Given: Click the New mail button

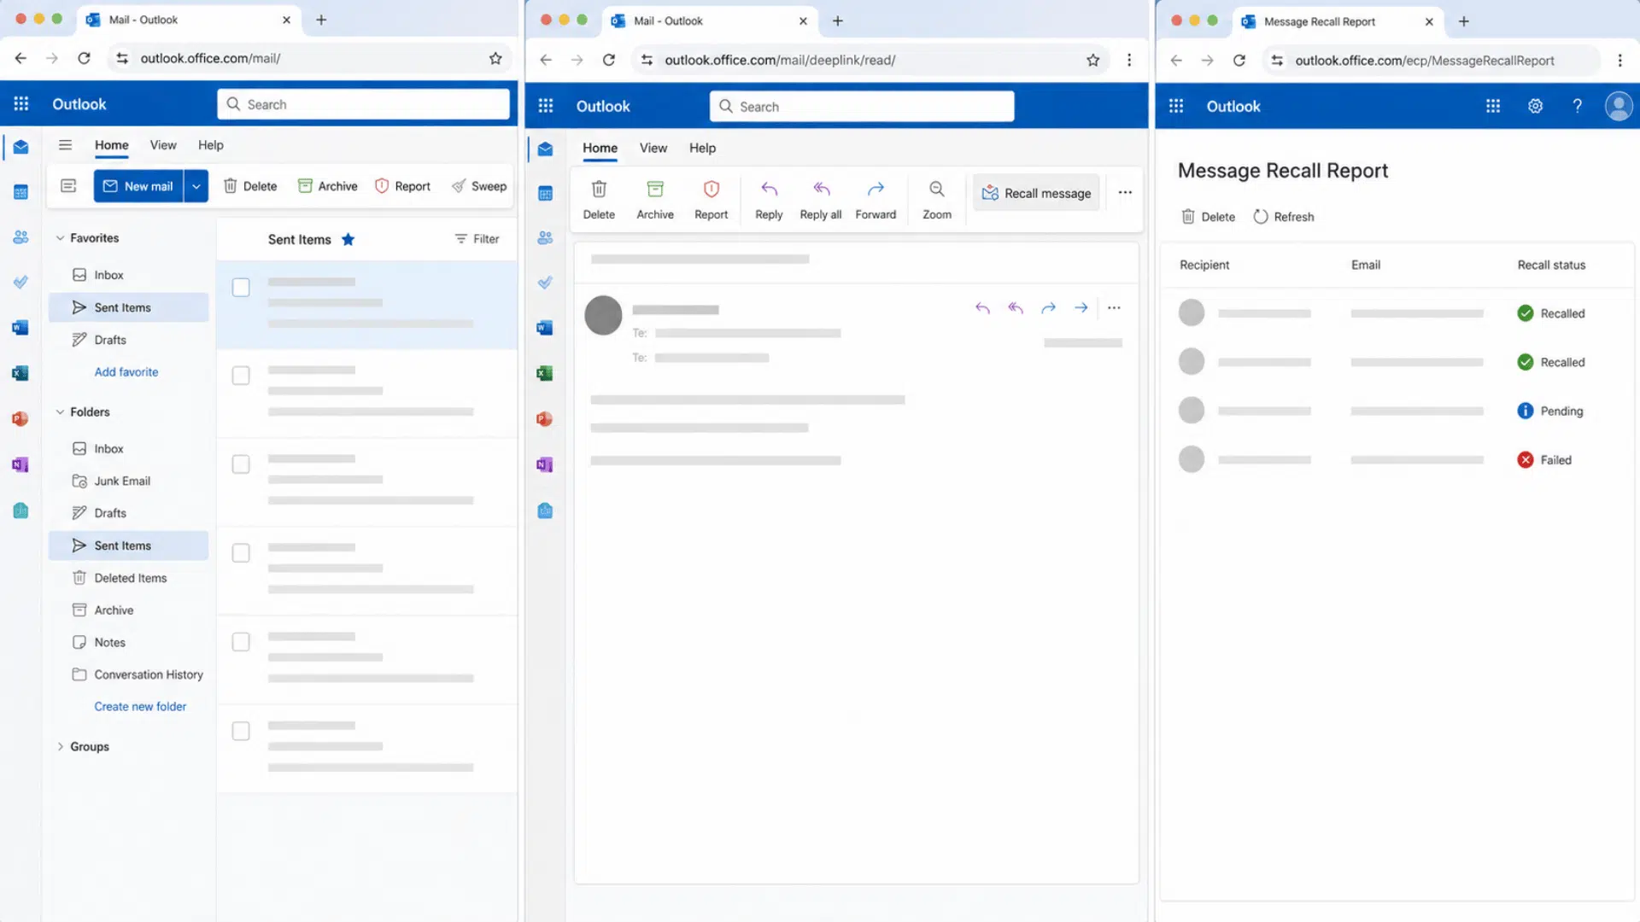Looking at the screenshot, I should tap(138, 186).
